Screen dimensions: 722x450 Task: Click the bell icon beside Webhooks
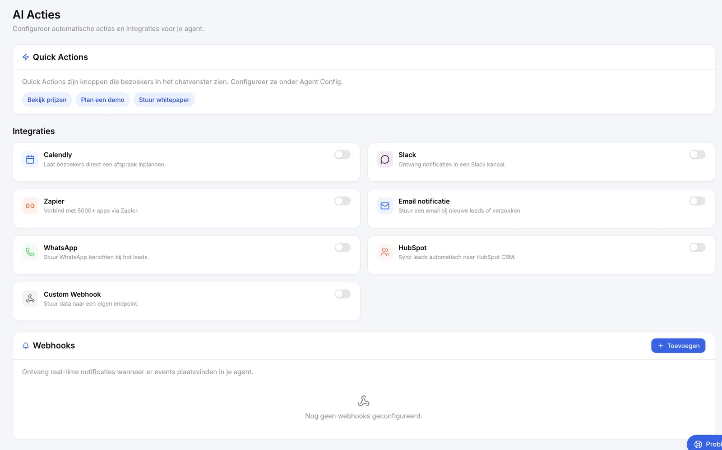(x=26, y=346)
